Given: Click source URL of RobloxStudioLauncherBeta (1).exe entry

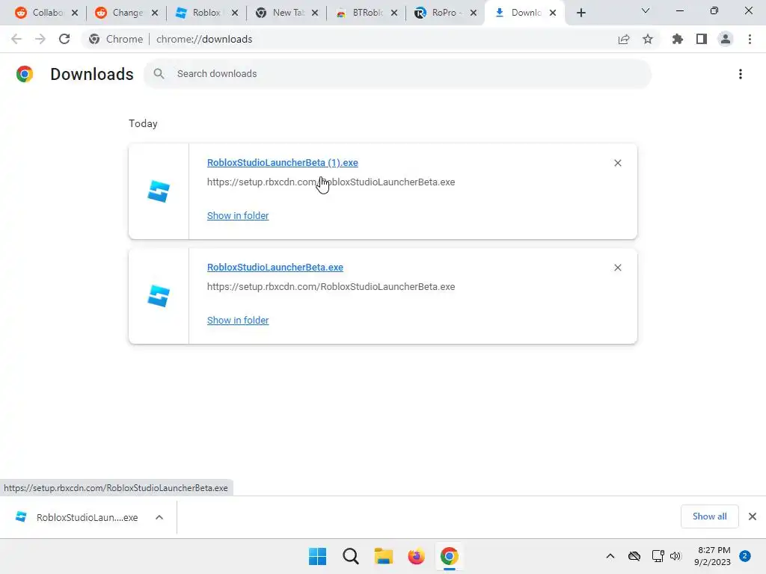Looking at the screenshot, I should pos(331,182).
